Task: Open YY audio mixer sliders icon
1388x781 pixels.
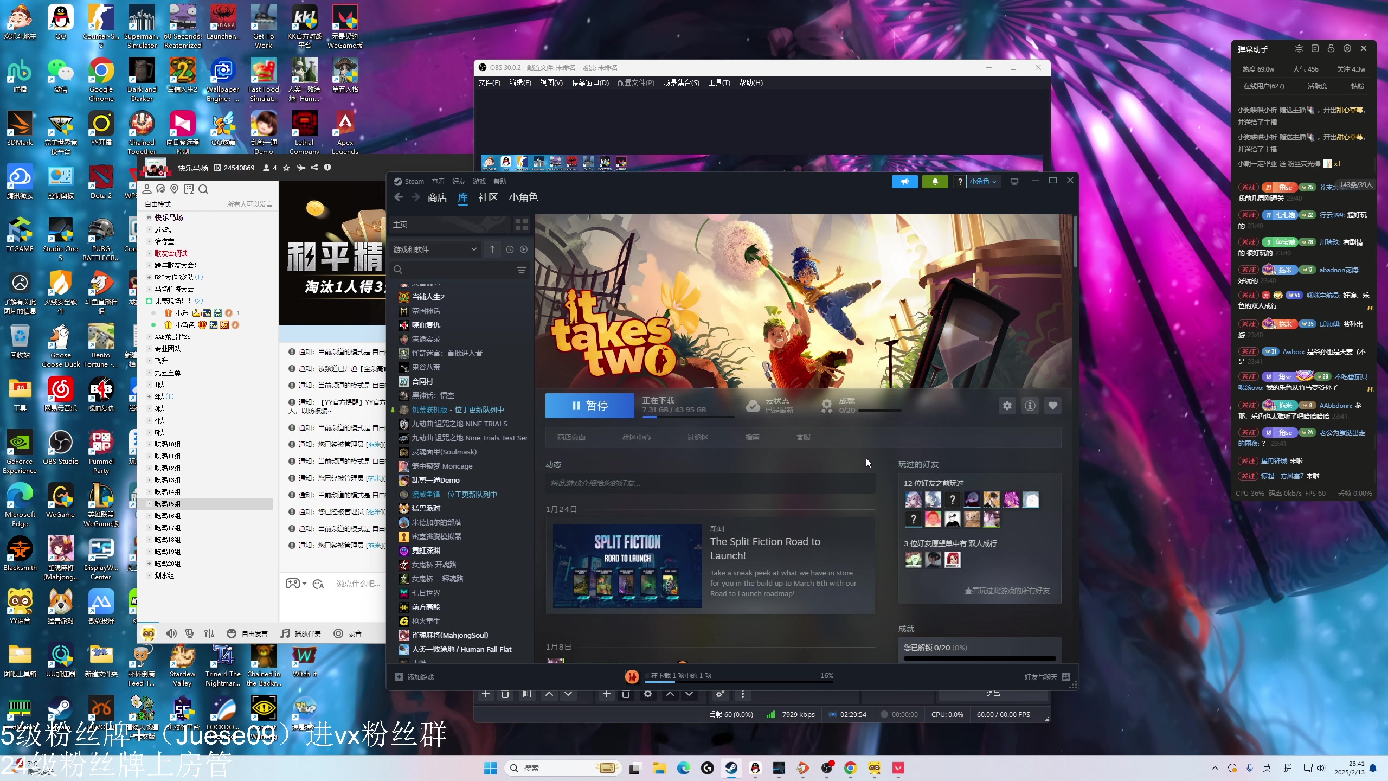Action: tap(209, 633)
